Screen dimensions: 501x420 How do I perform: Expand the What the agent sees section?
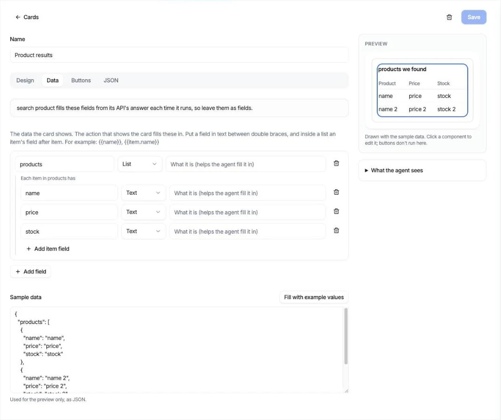click(422, 170)
